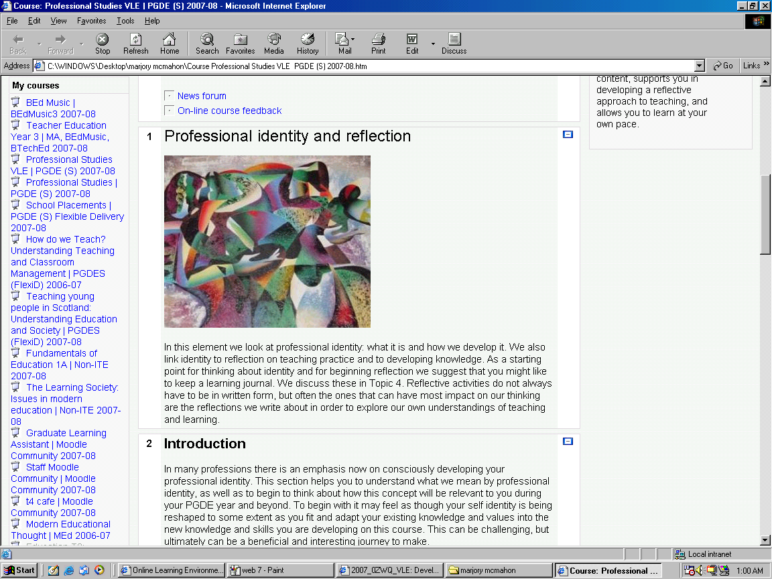Screen dimensions: 772x579
Task: Open t4 cafe Moodle Community link
Action: [53, 507]
